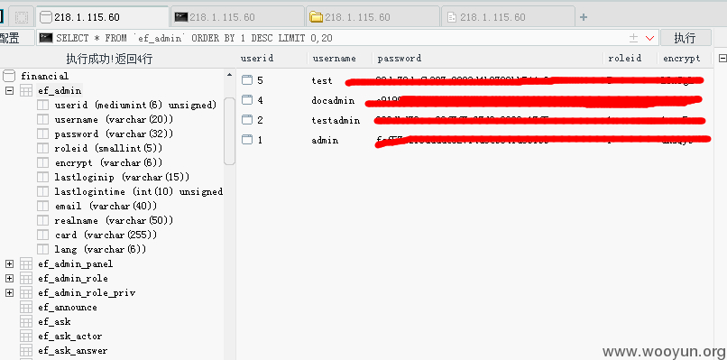The width and height of the screenshot is (727, 360).
Task: Click the ef_admin table grid icon
Action: coord(26,90)
